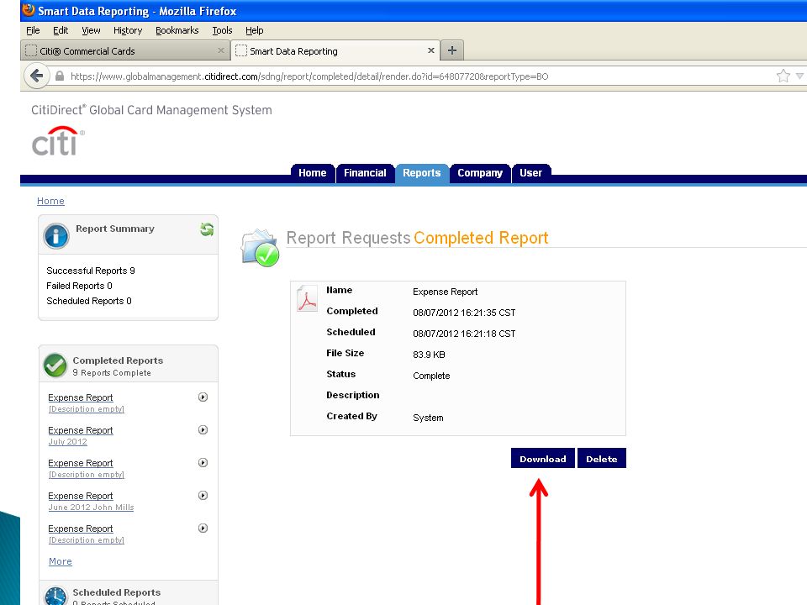This screenshot has width=807, height=605.
Task: Click the More link under Completed Reports
Action: (x=61, y=561)
